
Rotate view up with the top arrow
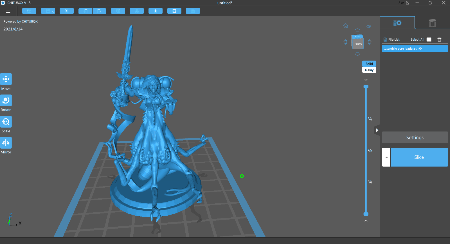click(x=357, y=30)
